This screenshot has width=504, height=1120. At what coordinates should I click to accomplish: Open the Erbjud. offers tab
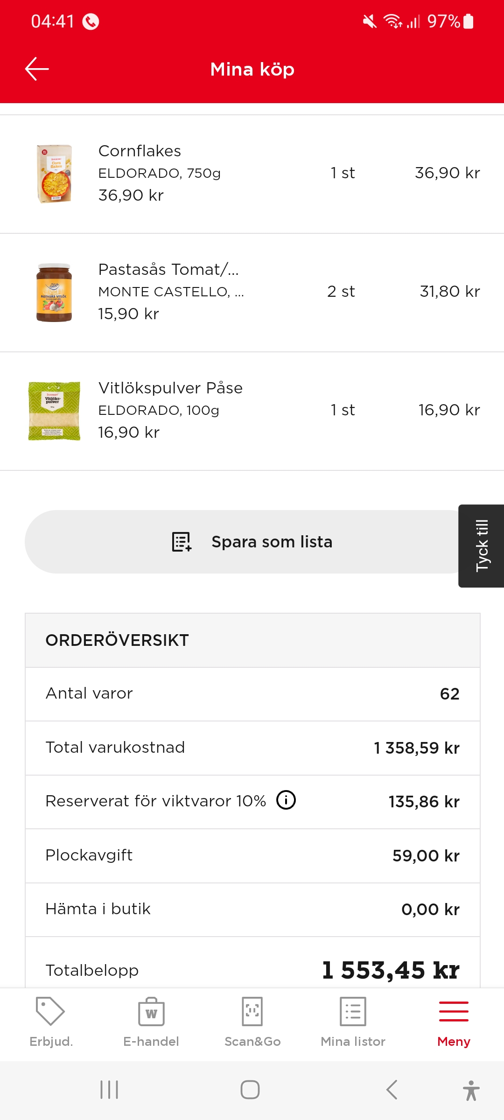click(51, 1022)
